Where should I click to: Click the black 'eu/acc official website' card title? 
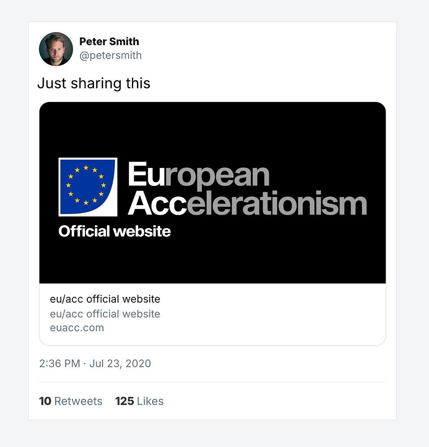click(105, 299)
